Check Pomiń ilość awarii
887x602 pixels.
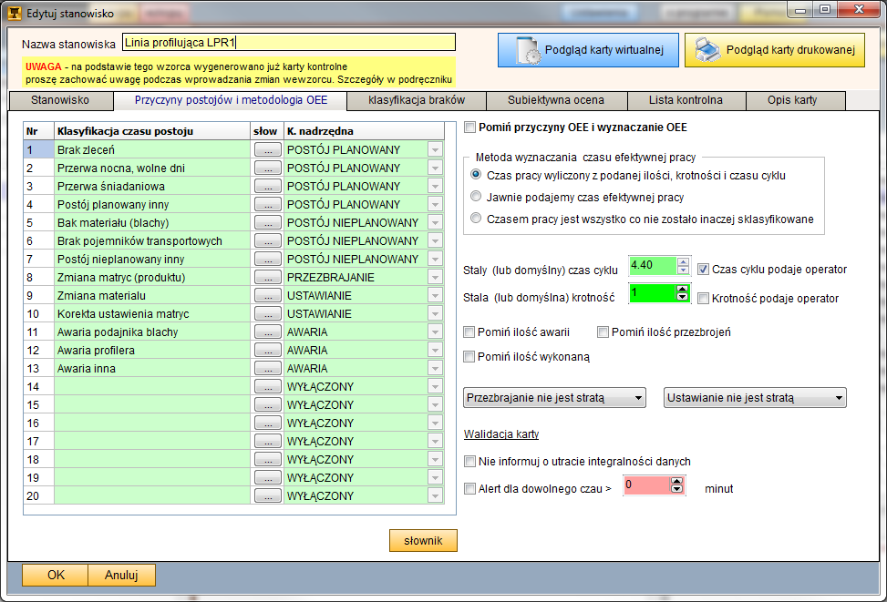tap(469, 332)
